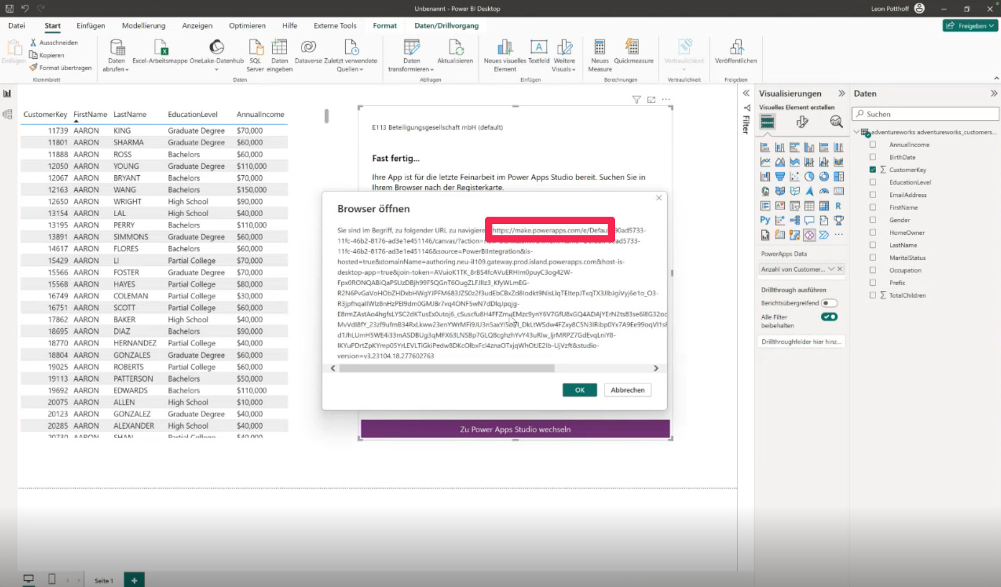The height and width of the screenshot is (587, 1001).
Task: Open the Daten transformieren dropdown
Action: (x=411, y=56)
